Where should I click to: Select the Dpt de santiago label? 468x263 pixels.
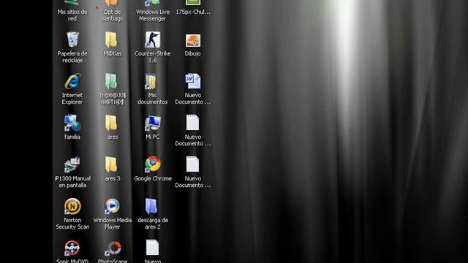(x=113, y=15)
